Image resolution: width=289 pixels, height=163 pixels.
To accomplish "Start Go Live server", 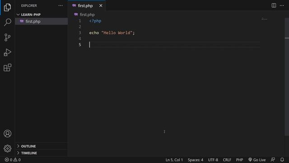I will (257, 160).
